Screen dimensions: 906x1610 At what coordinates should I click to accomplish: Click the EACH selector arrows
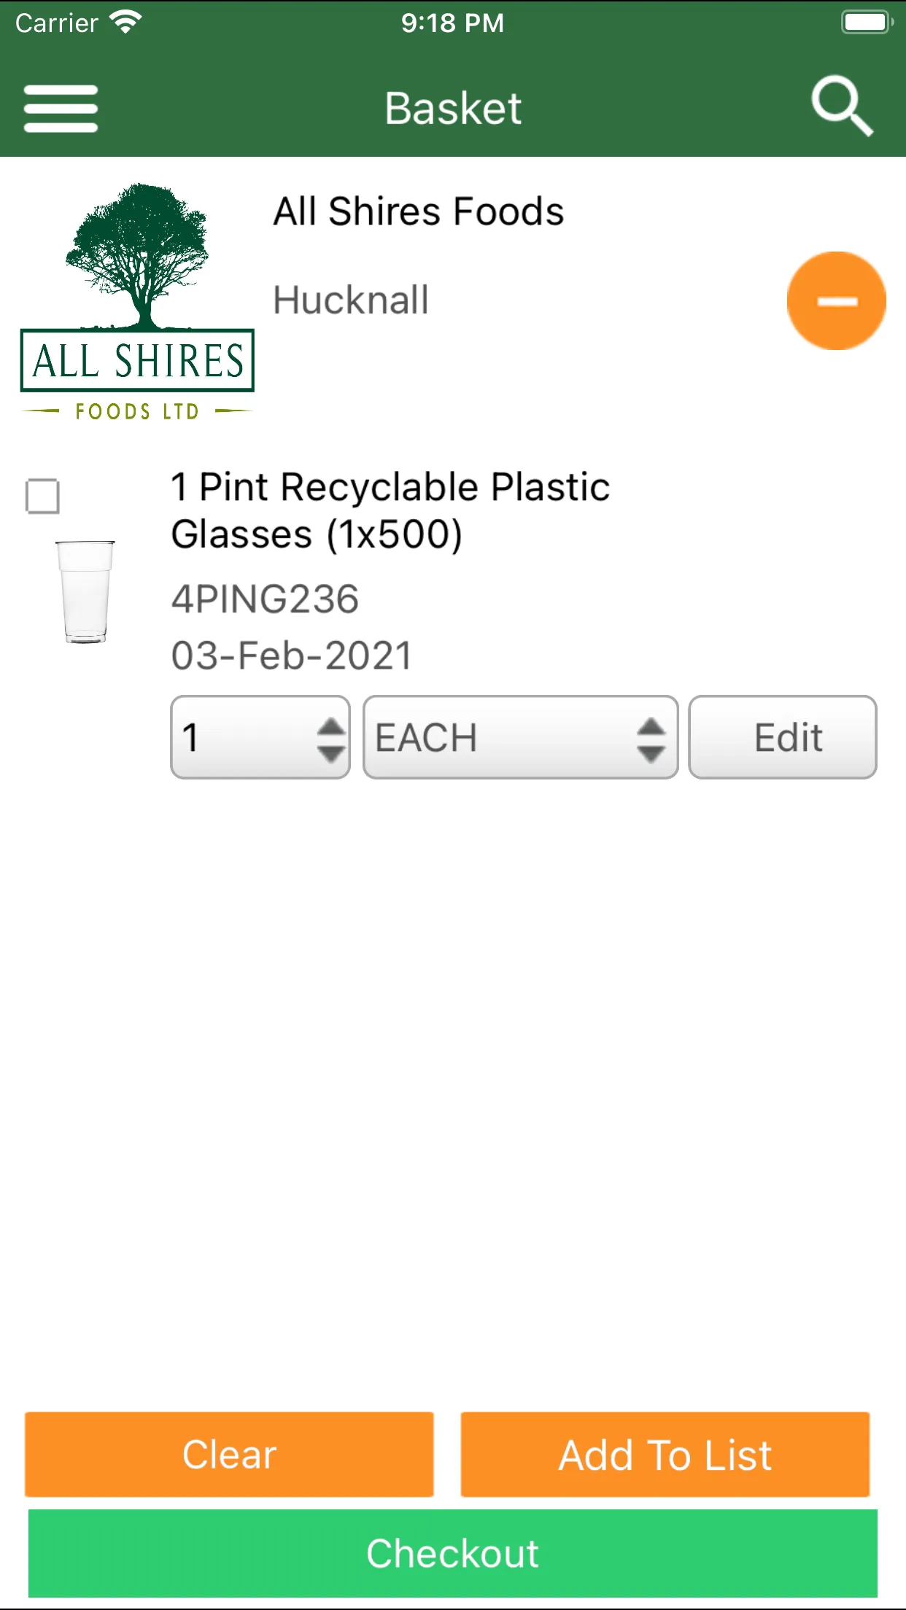point(651,738)
